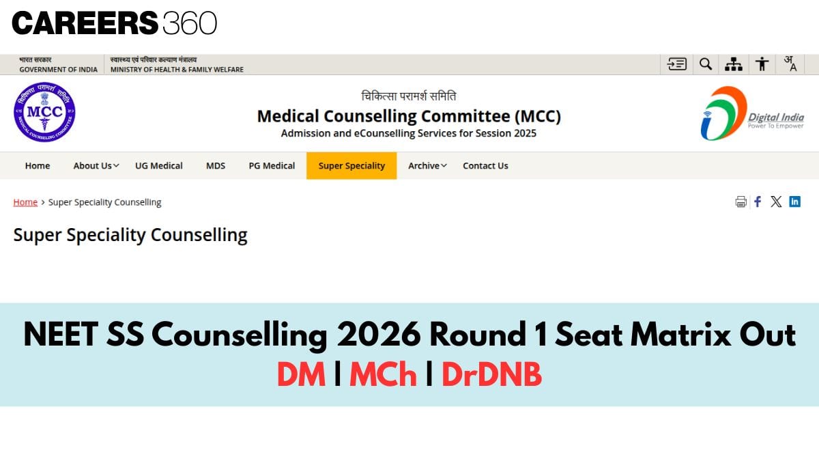The height and width of the screenshot is (461, 819).
Task: Open the UG Medical menu item
Action: (159, 166)
